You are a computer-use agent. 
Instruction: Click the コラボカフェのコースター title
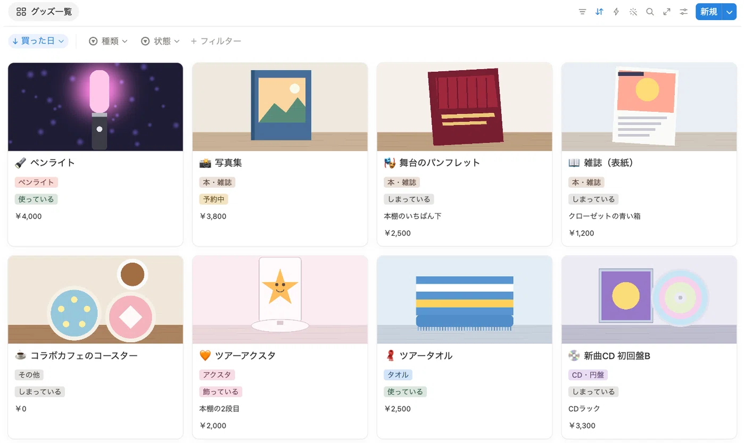(x=84, y=355)
